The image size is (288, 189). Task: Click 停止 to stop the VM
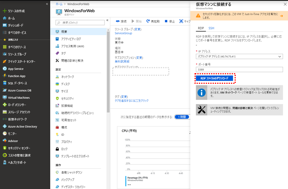pos(170,21)
